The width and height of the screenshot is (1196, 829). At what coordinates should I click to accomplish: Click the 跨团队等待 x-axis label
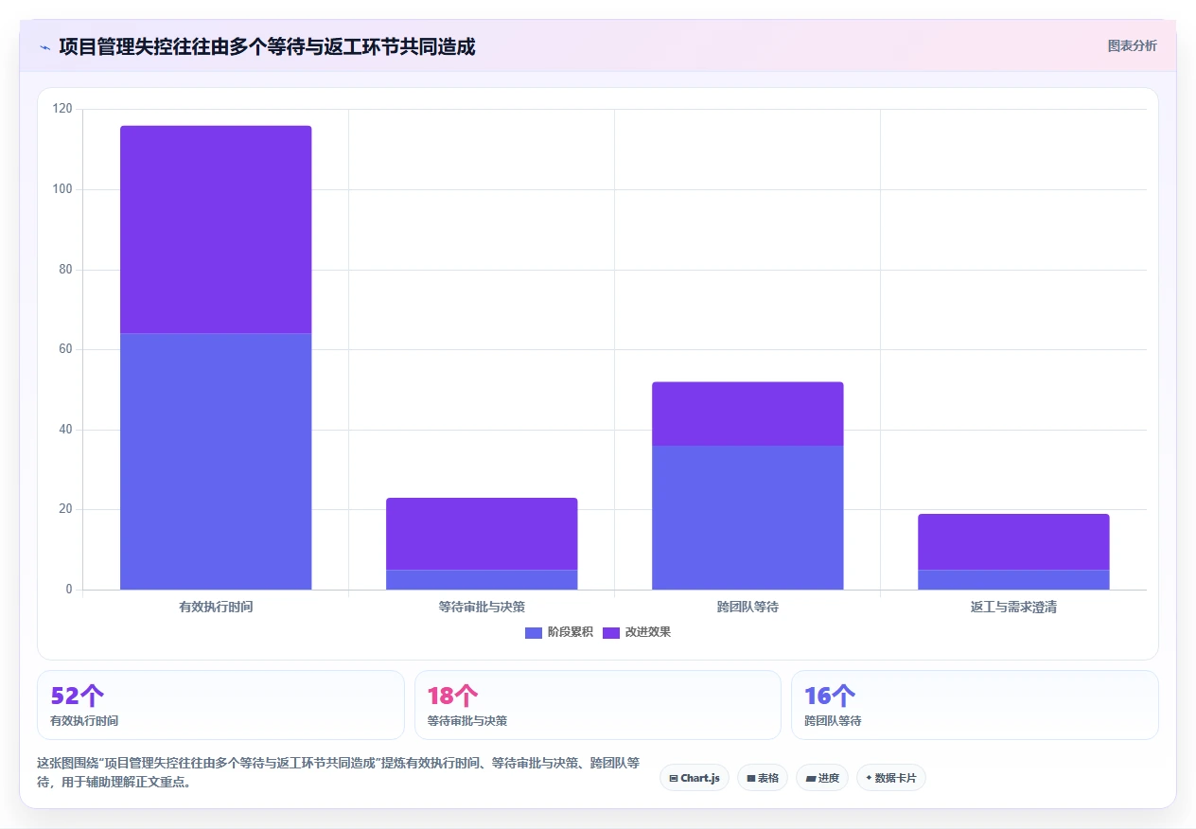(x=747, y=607)
